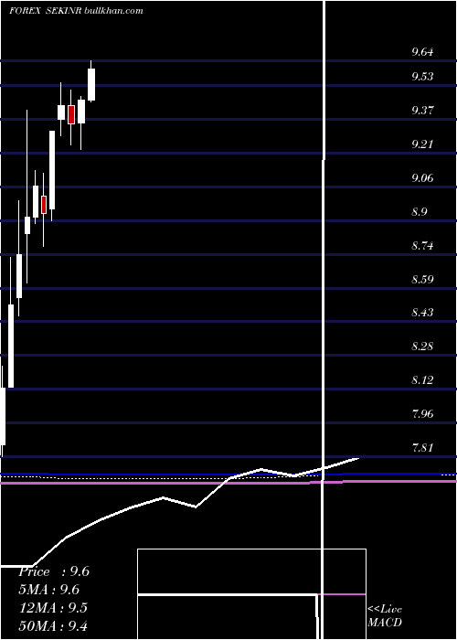Click the '50MA : 9.4' readout
457x640 pixels.
(53, 625)
